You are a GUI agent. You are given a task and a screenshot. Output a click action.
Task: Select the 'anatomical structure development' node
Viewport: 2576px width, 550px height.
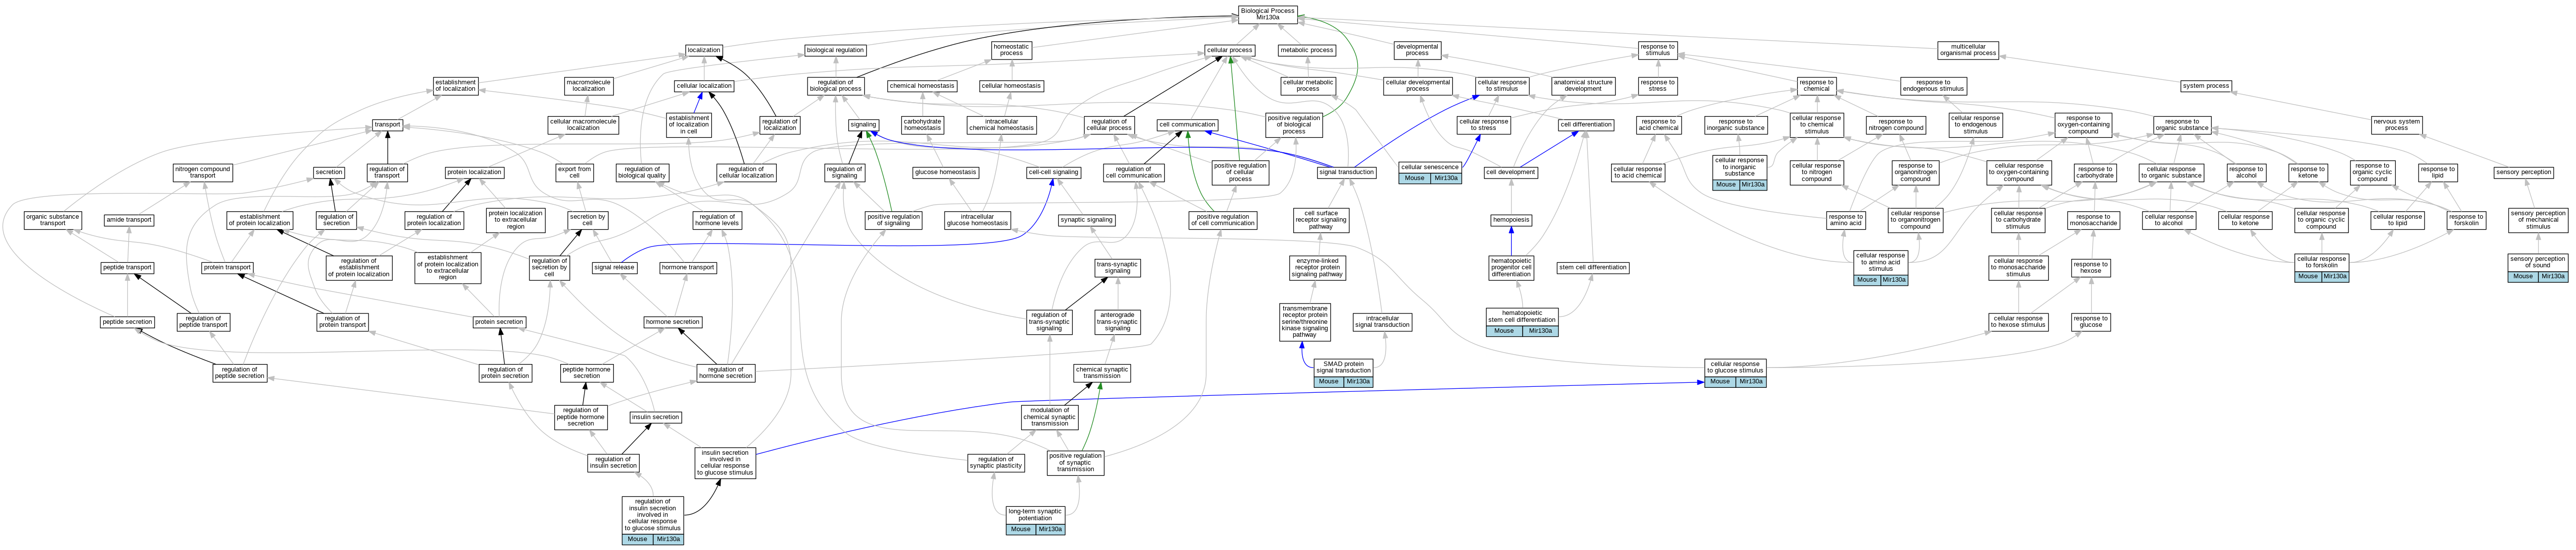coord(1583,86)
